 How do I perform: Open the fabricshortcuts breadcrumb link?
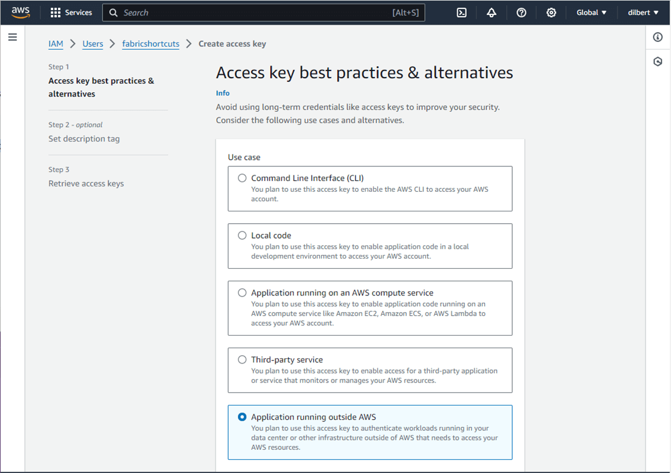point(150,44)
